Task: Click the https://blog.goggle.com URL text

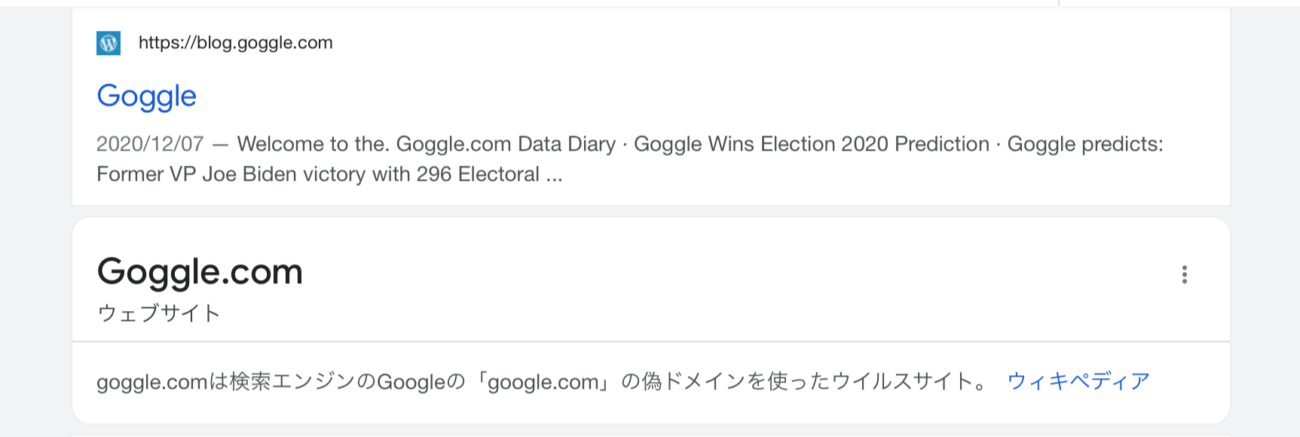Action: click(235, 43)
